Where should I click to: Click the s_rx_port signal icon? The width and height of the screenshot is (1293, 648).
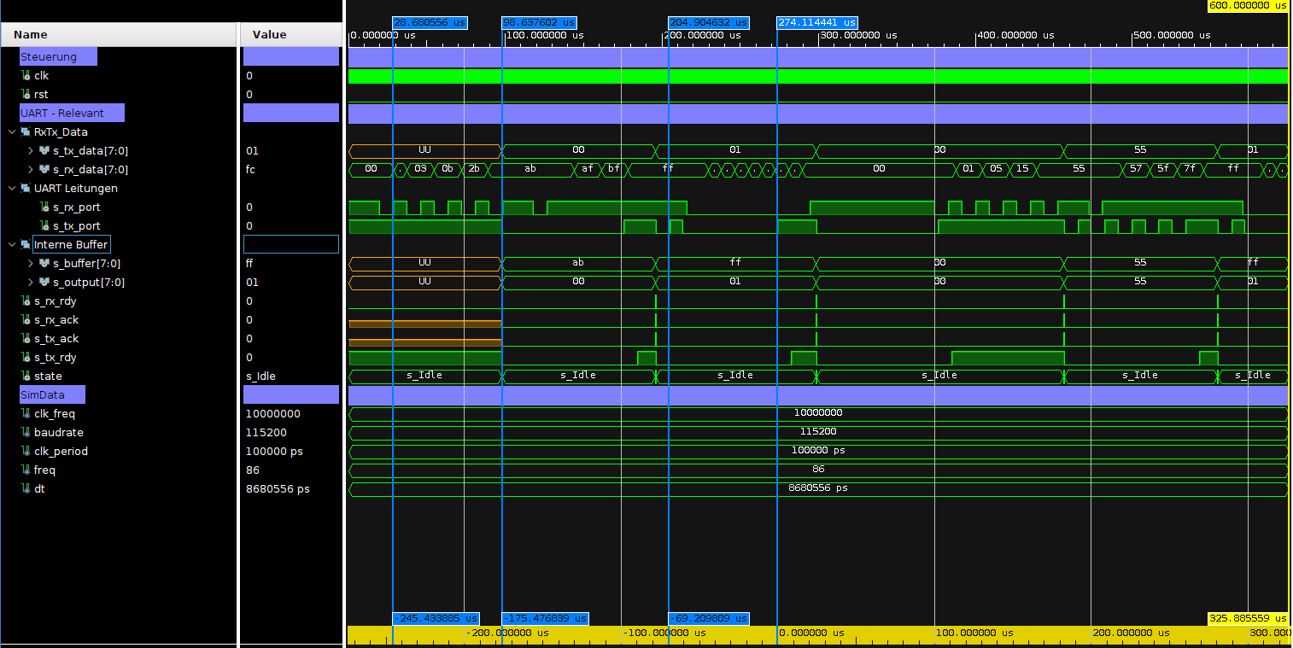pyautogui.click(x=44, y=207)
